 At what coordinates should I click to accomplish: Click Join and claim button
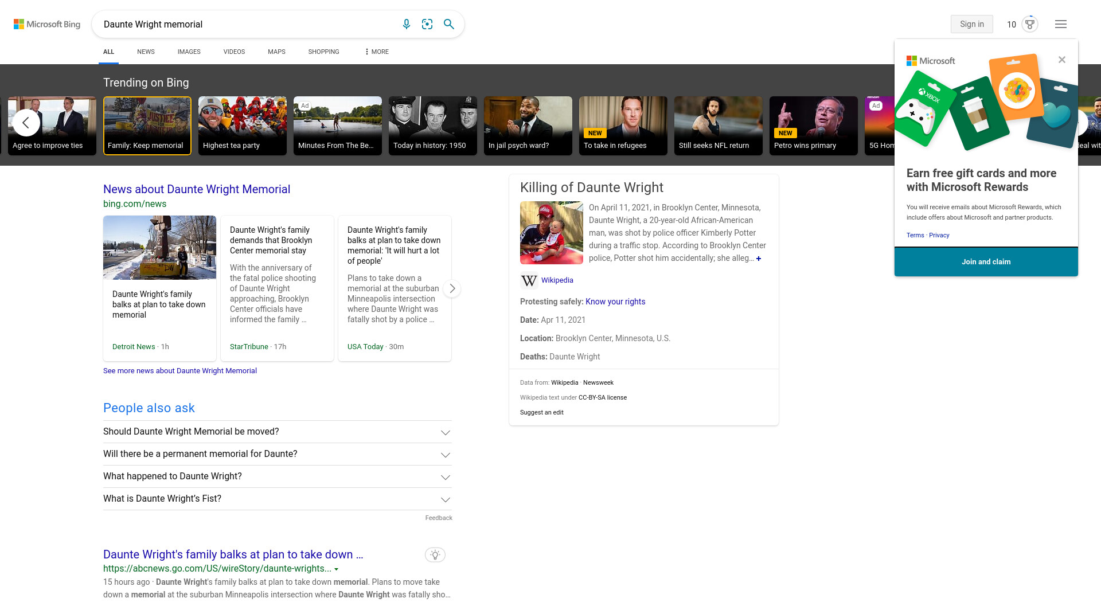coord(986,262)
